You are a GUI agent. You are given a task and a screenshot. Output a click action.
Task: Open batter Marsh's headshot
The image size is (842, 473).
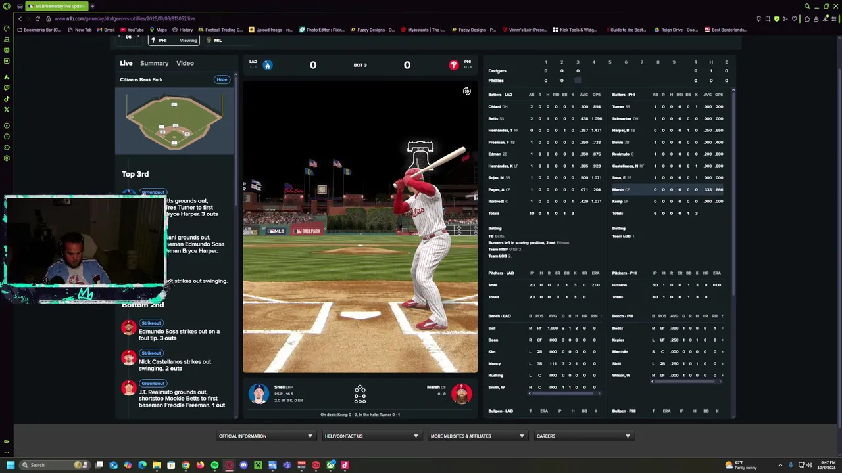pyautogui.click(x=462, y=394)
